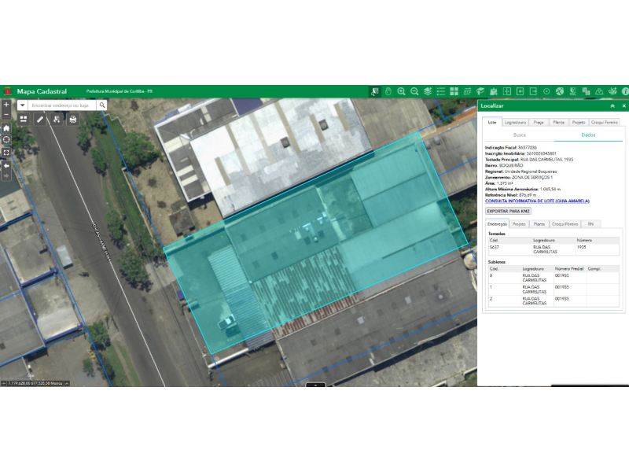
Task: Click the graduation cap icon
Action: pyautogui.click(x=480, y=91)
